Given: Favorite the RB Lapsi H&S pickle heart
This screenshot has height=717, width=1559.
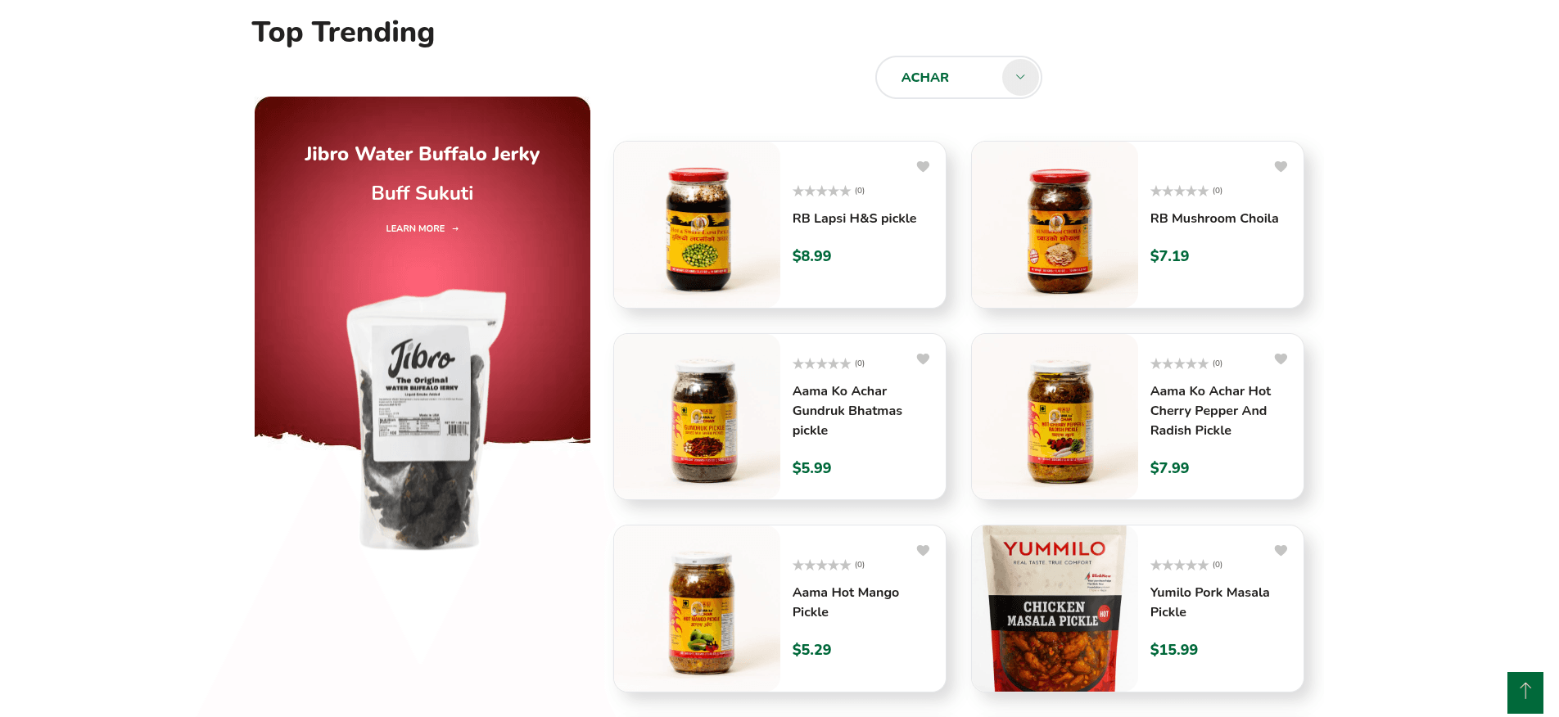Looking at the screenshot, I should click(x=923, y=166).
